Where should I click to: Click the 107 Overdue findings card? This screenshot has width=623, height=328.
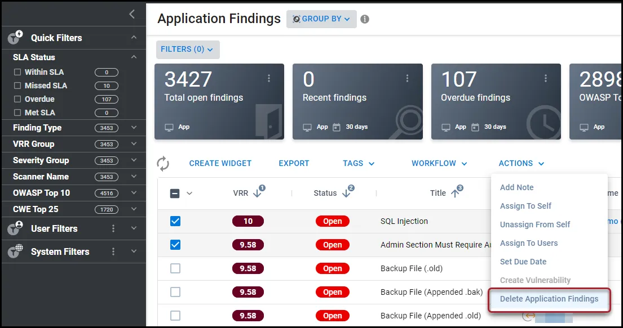(496, 101)
